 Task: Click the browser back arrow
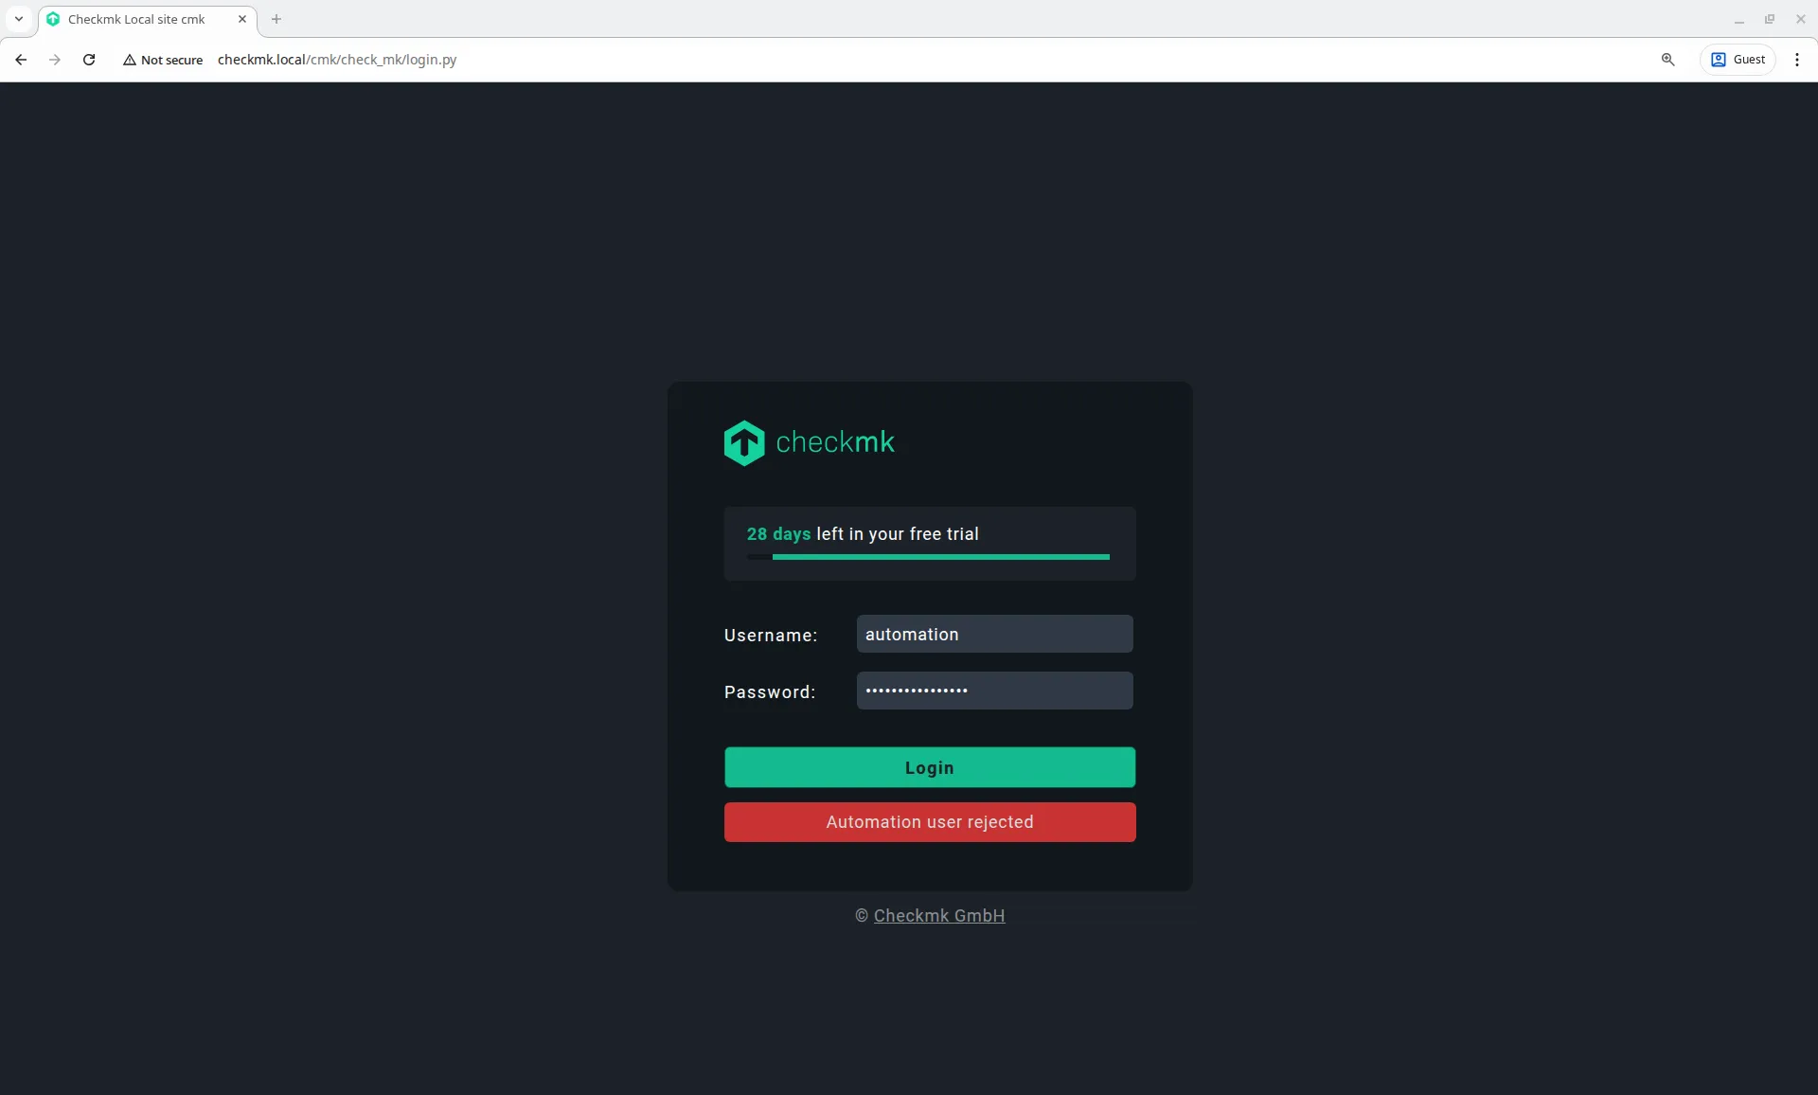21,60
